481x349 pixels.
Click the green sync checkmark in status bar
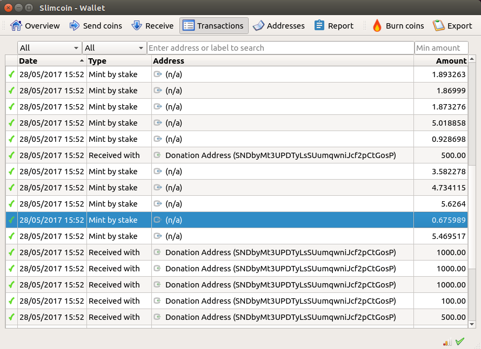tap(460, 341)
